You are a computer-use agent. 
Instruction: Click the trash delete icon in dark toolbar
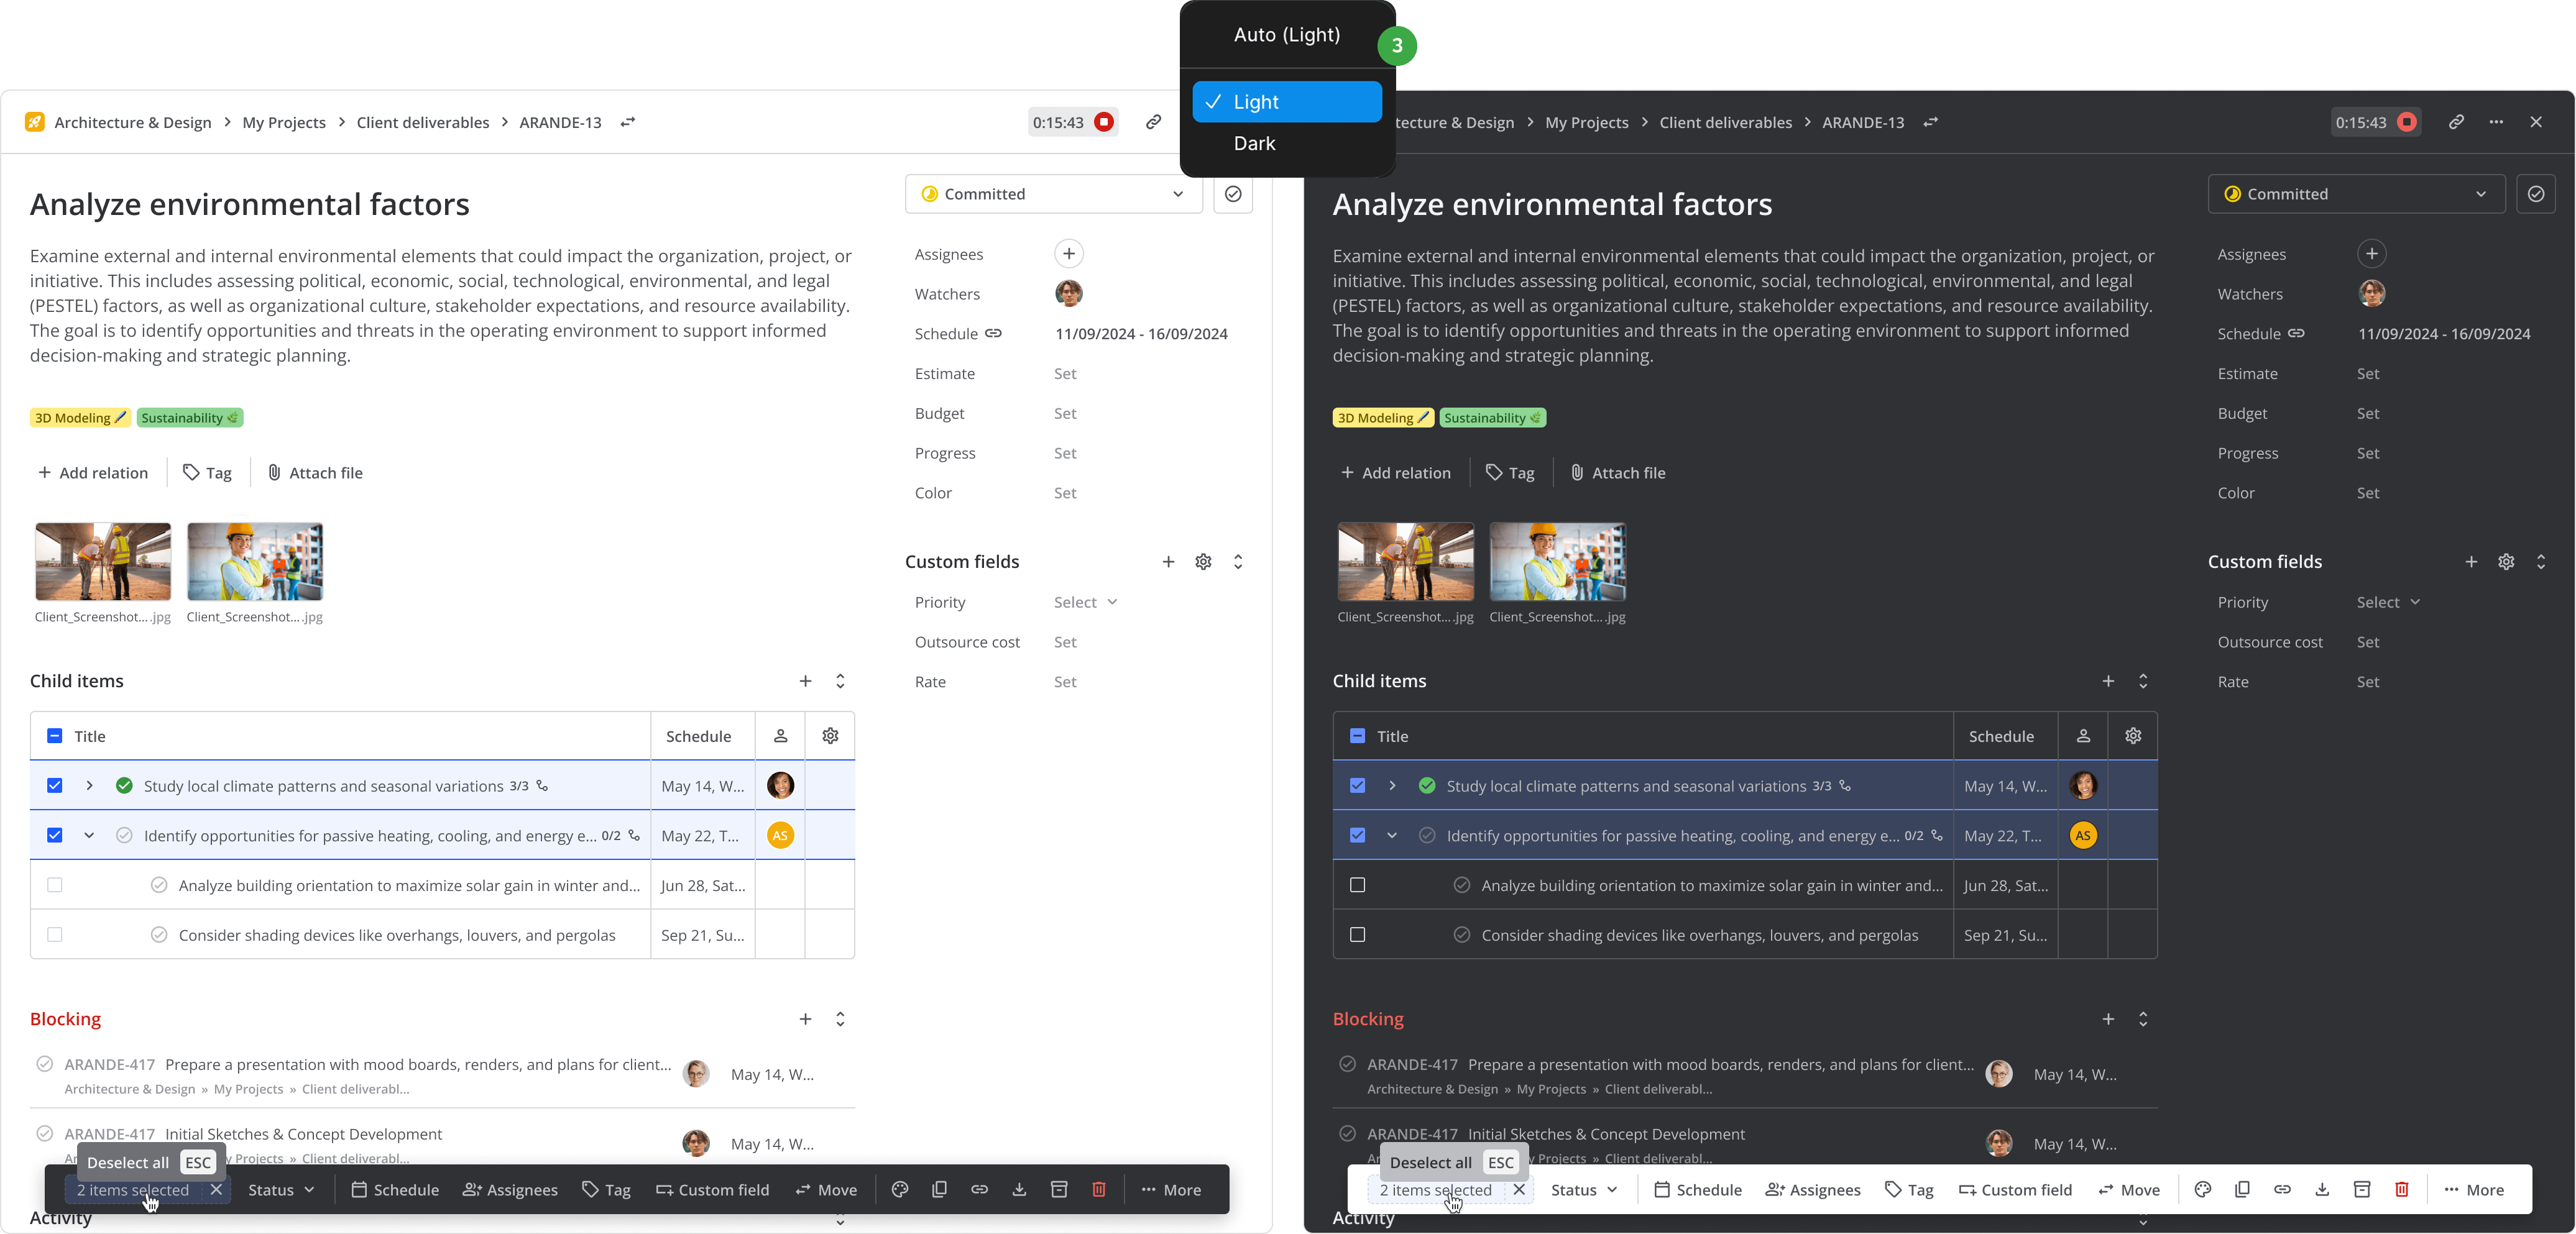(2401, 1189)
